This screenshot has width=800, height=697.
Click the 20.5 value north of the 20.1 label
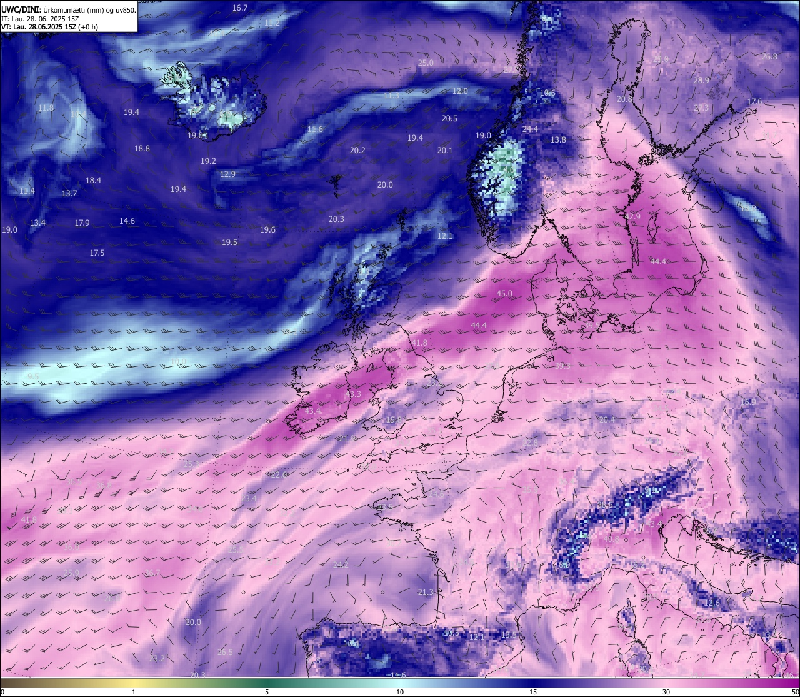[x=449, y=118]
